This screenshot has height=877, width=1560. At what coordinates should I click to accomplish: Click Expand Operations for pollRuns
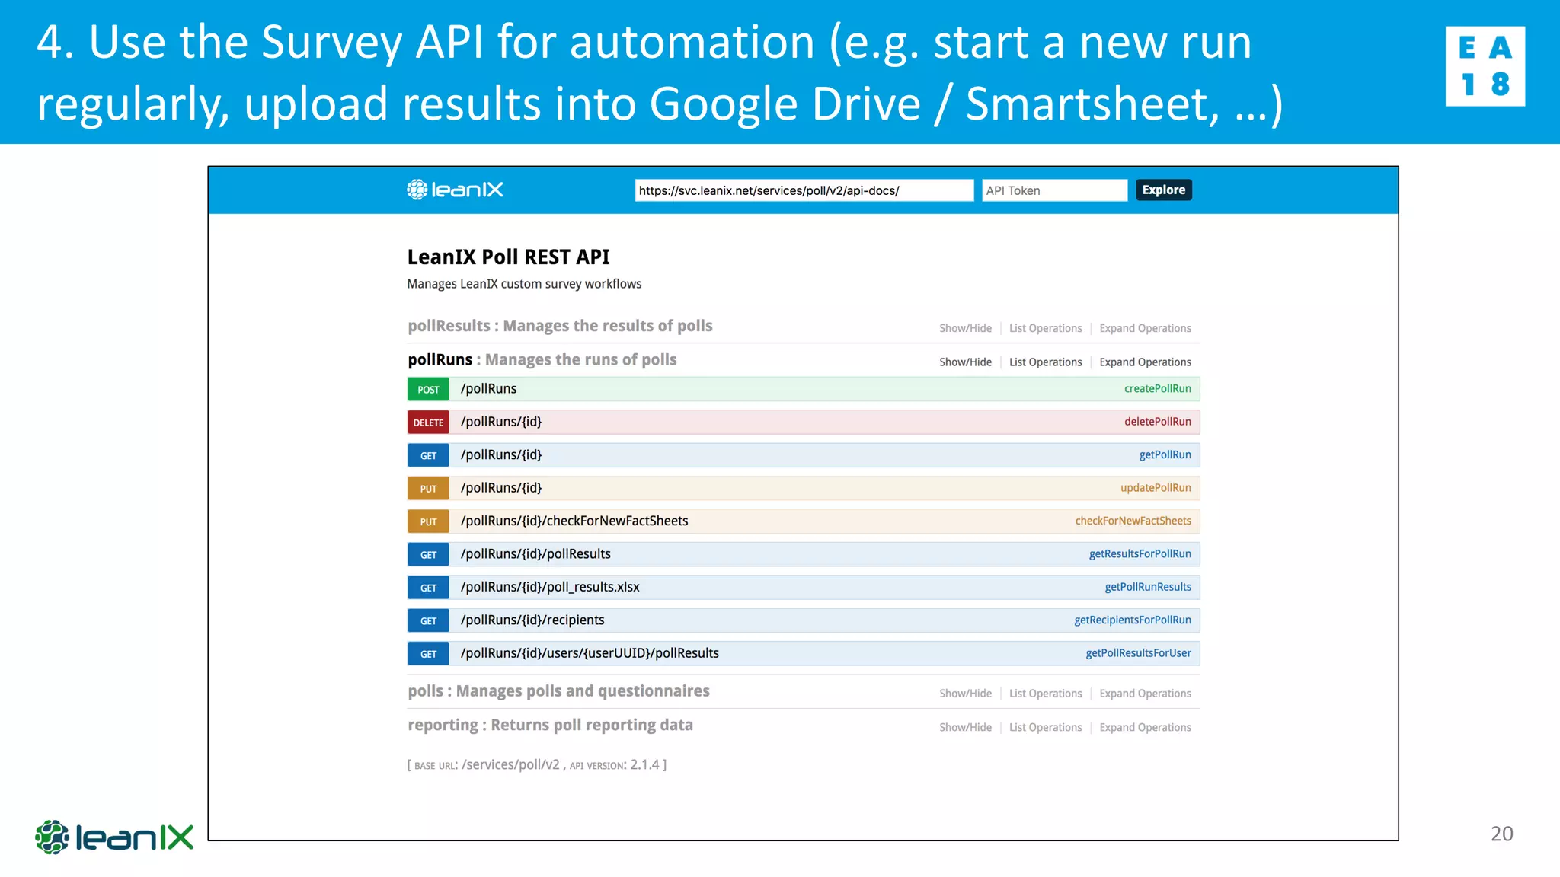1145,362
